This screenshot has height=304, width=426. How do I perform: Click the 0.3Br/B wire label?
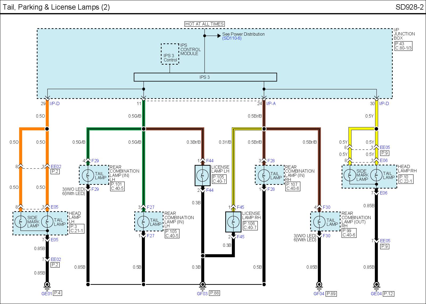click(x=194, y=142)
